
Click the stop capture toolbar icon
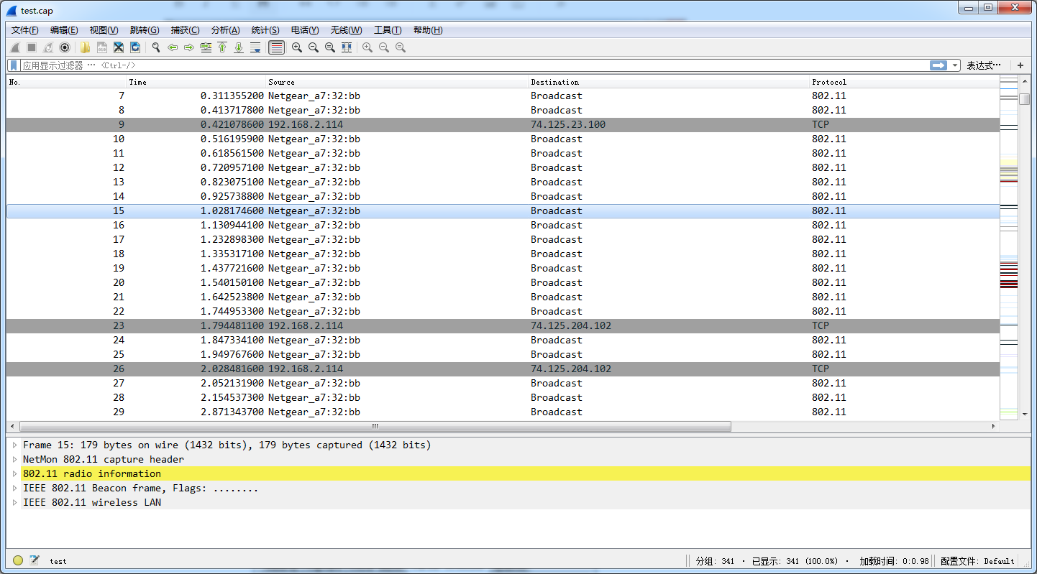(x=32, y=47)
